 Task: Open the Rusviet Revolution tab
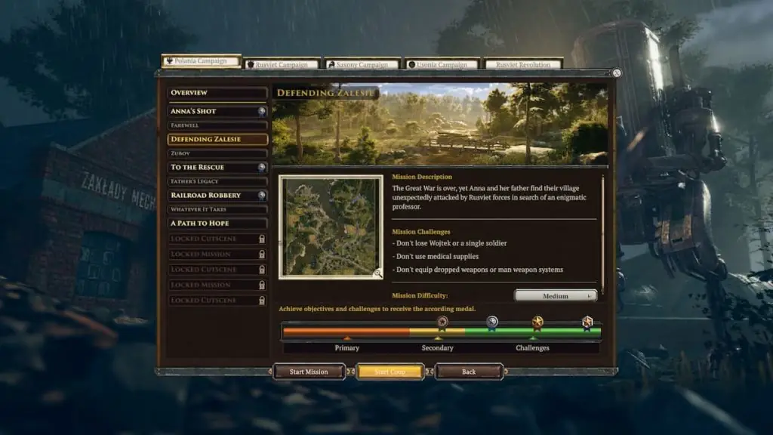tap(523, 64)
